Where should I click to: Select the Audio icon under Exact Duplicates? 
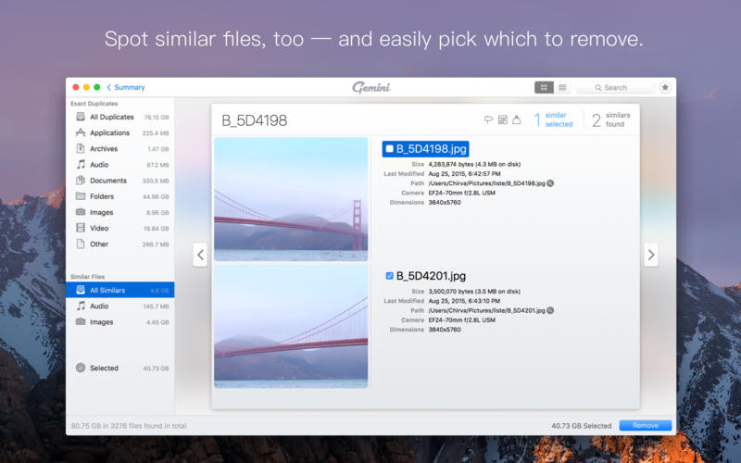(x=81, y=165)
